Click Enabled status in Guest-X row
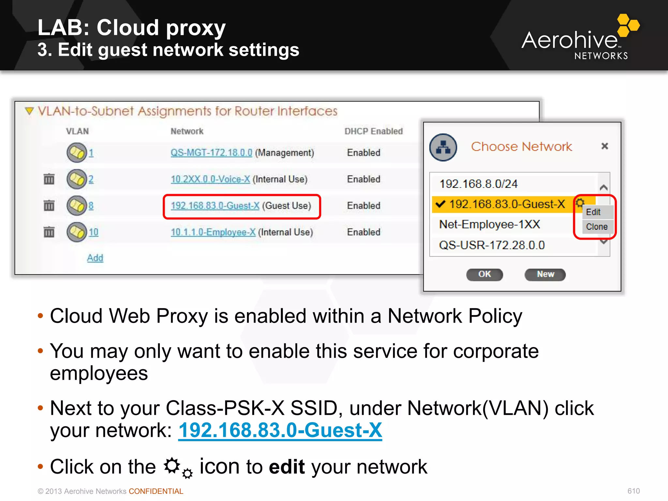This screenshot has height=501, width=668. [x=364, y=206]
